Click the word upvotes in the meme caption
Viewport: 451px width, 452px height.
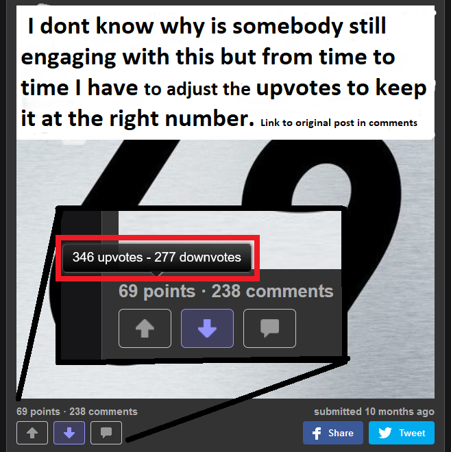click(x=298, y=88)
